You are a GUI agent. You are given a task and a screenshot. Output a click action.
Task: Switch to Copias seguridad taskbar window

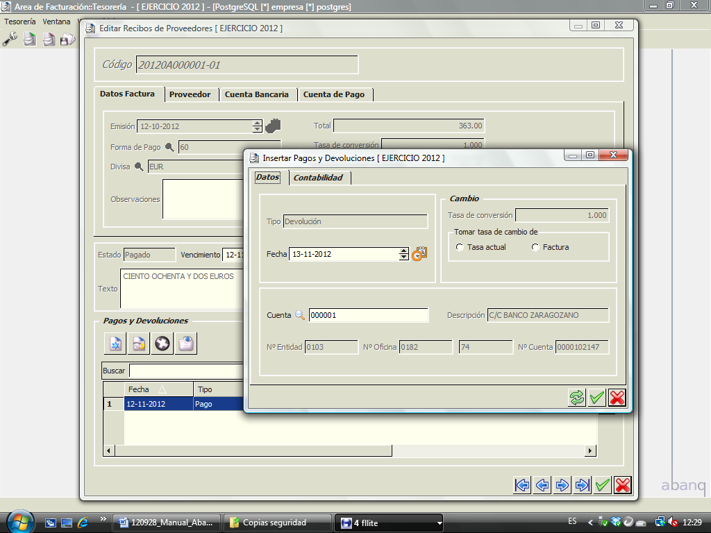click(x=278, y=523)
